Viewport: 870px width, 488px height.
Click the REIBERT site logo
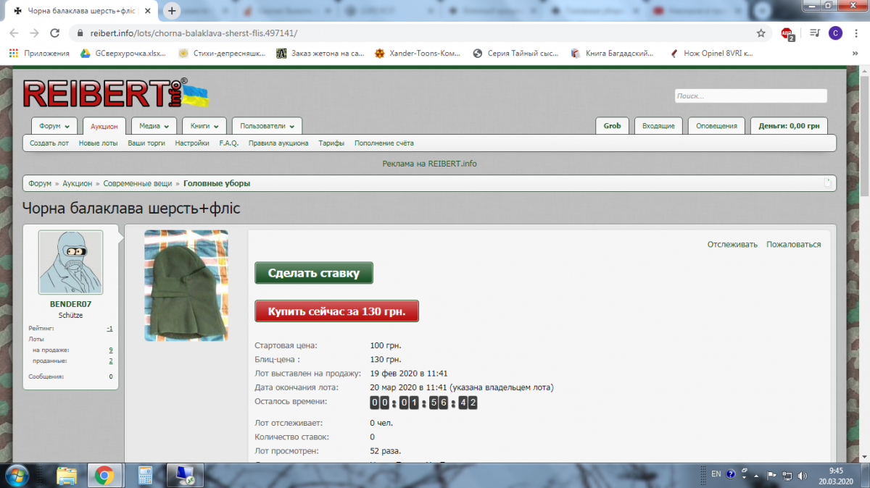coord(105,93)
